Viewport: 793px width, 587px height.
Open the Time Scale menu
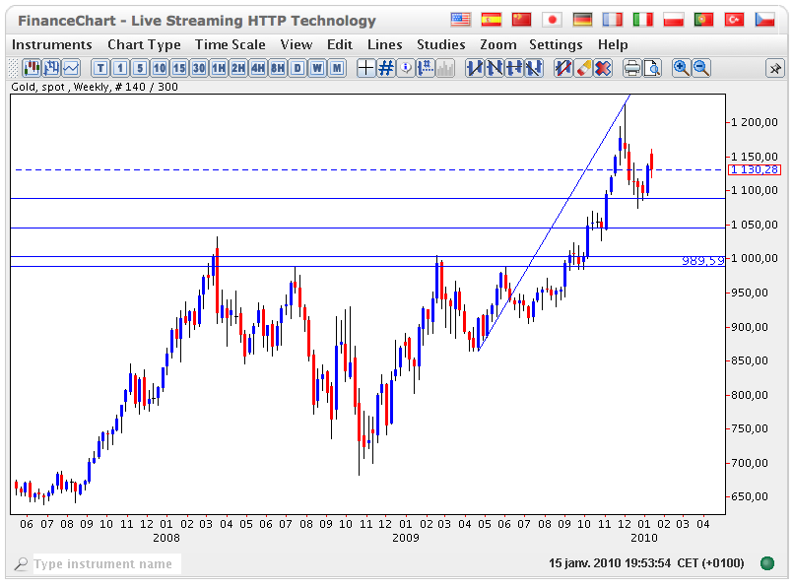pyautogui.click(x=230, y=44)
